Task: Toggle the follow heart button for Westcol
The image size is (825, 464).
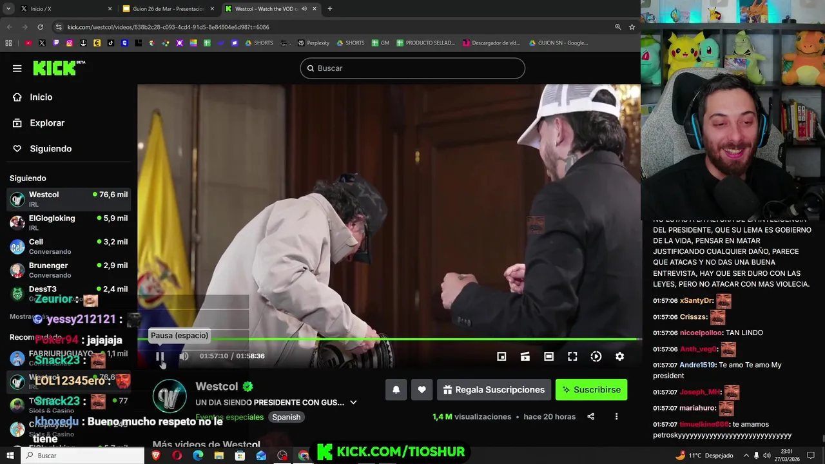Action: pos(422,390)
